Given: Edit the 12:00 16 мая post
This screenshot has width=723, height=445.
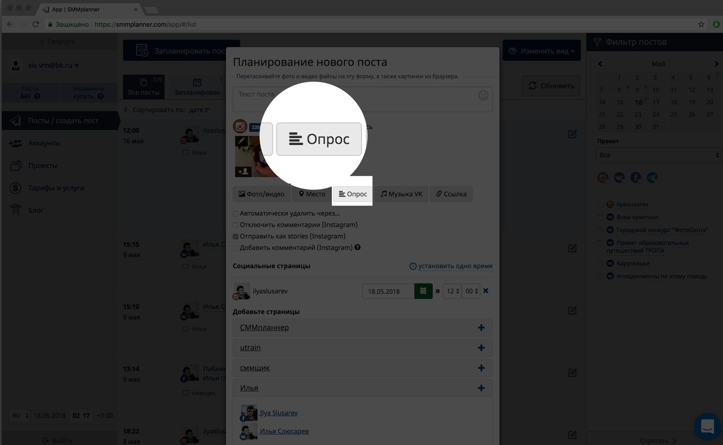Looking at the screenshot, I should tap(572, 134).
